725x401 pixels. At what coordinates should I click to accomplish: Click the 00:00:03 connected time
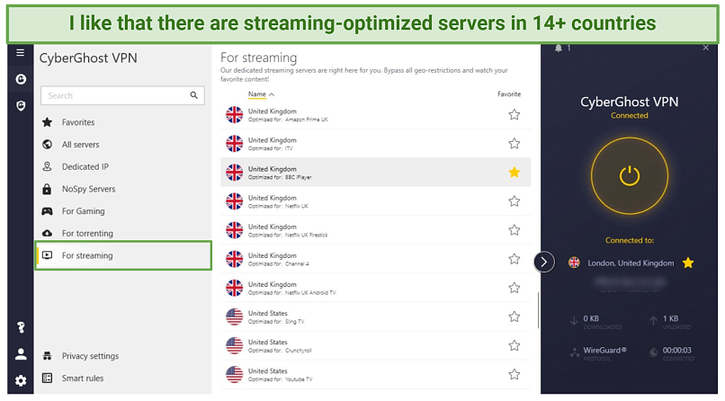click(672, 353)
